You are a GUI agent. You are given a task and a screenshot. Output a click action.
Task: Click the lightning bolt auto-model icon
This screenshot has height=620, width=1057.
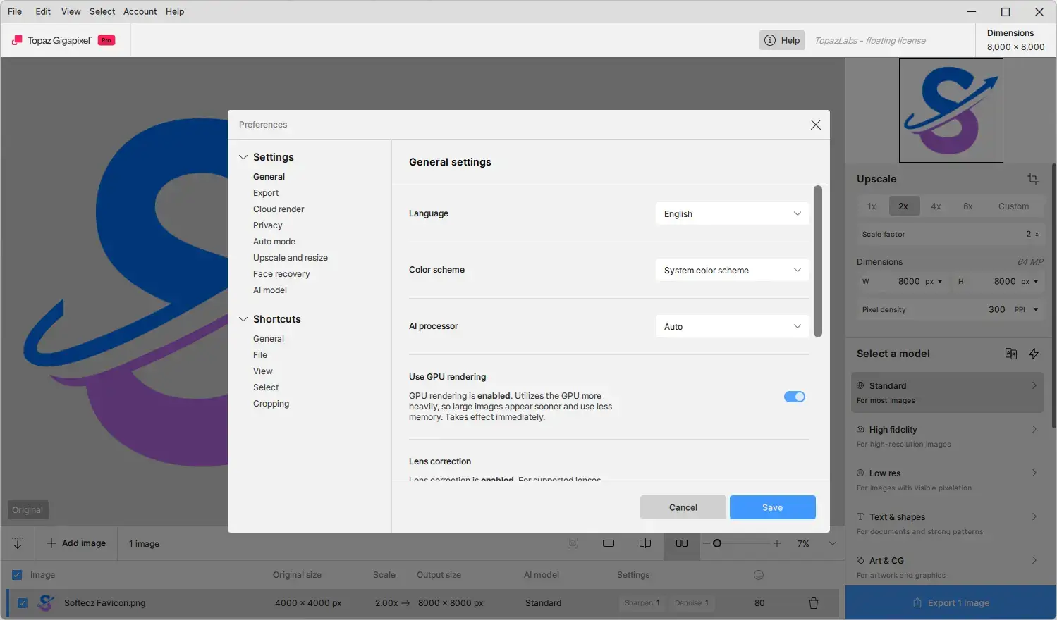(1034, 354)
